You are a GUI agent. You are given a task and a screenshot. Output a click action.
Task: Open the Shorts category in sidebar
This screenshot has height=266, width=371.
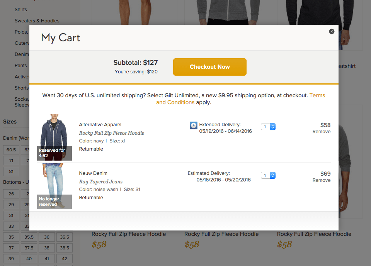tap(22, 88)
